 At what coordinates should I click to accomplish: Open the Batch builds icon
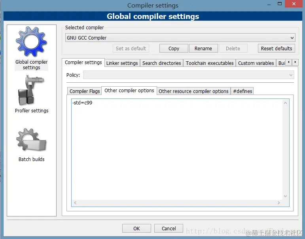(x=31, y=140)
